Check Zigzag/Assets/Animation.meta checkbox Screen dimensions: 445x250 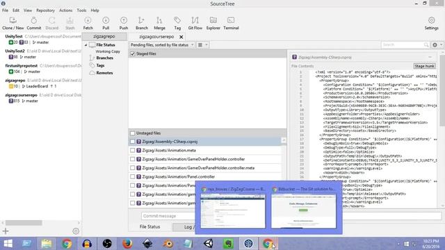132,150
